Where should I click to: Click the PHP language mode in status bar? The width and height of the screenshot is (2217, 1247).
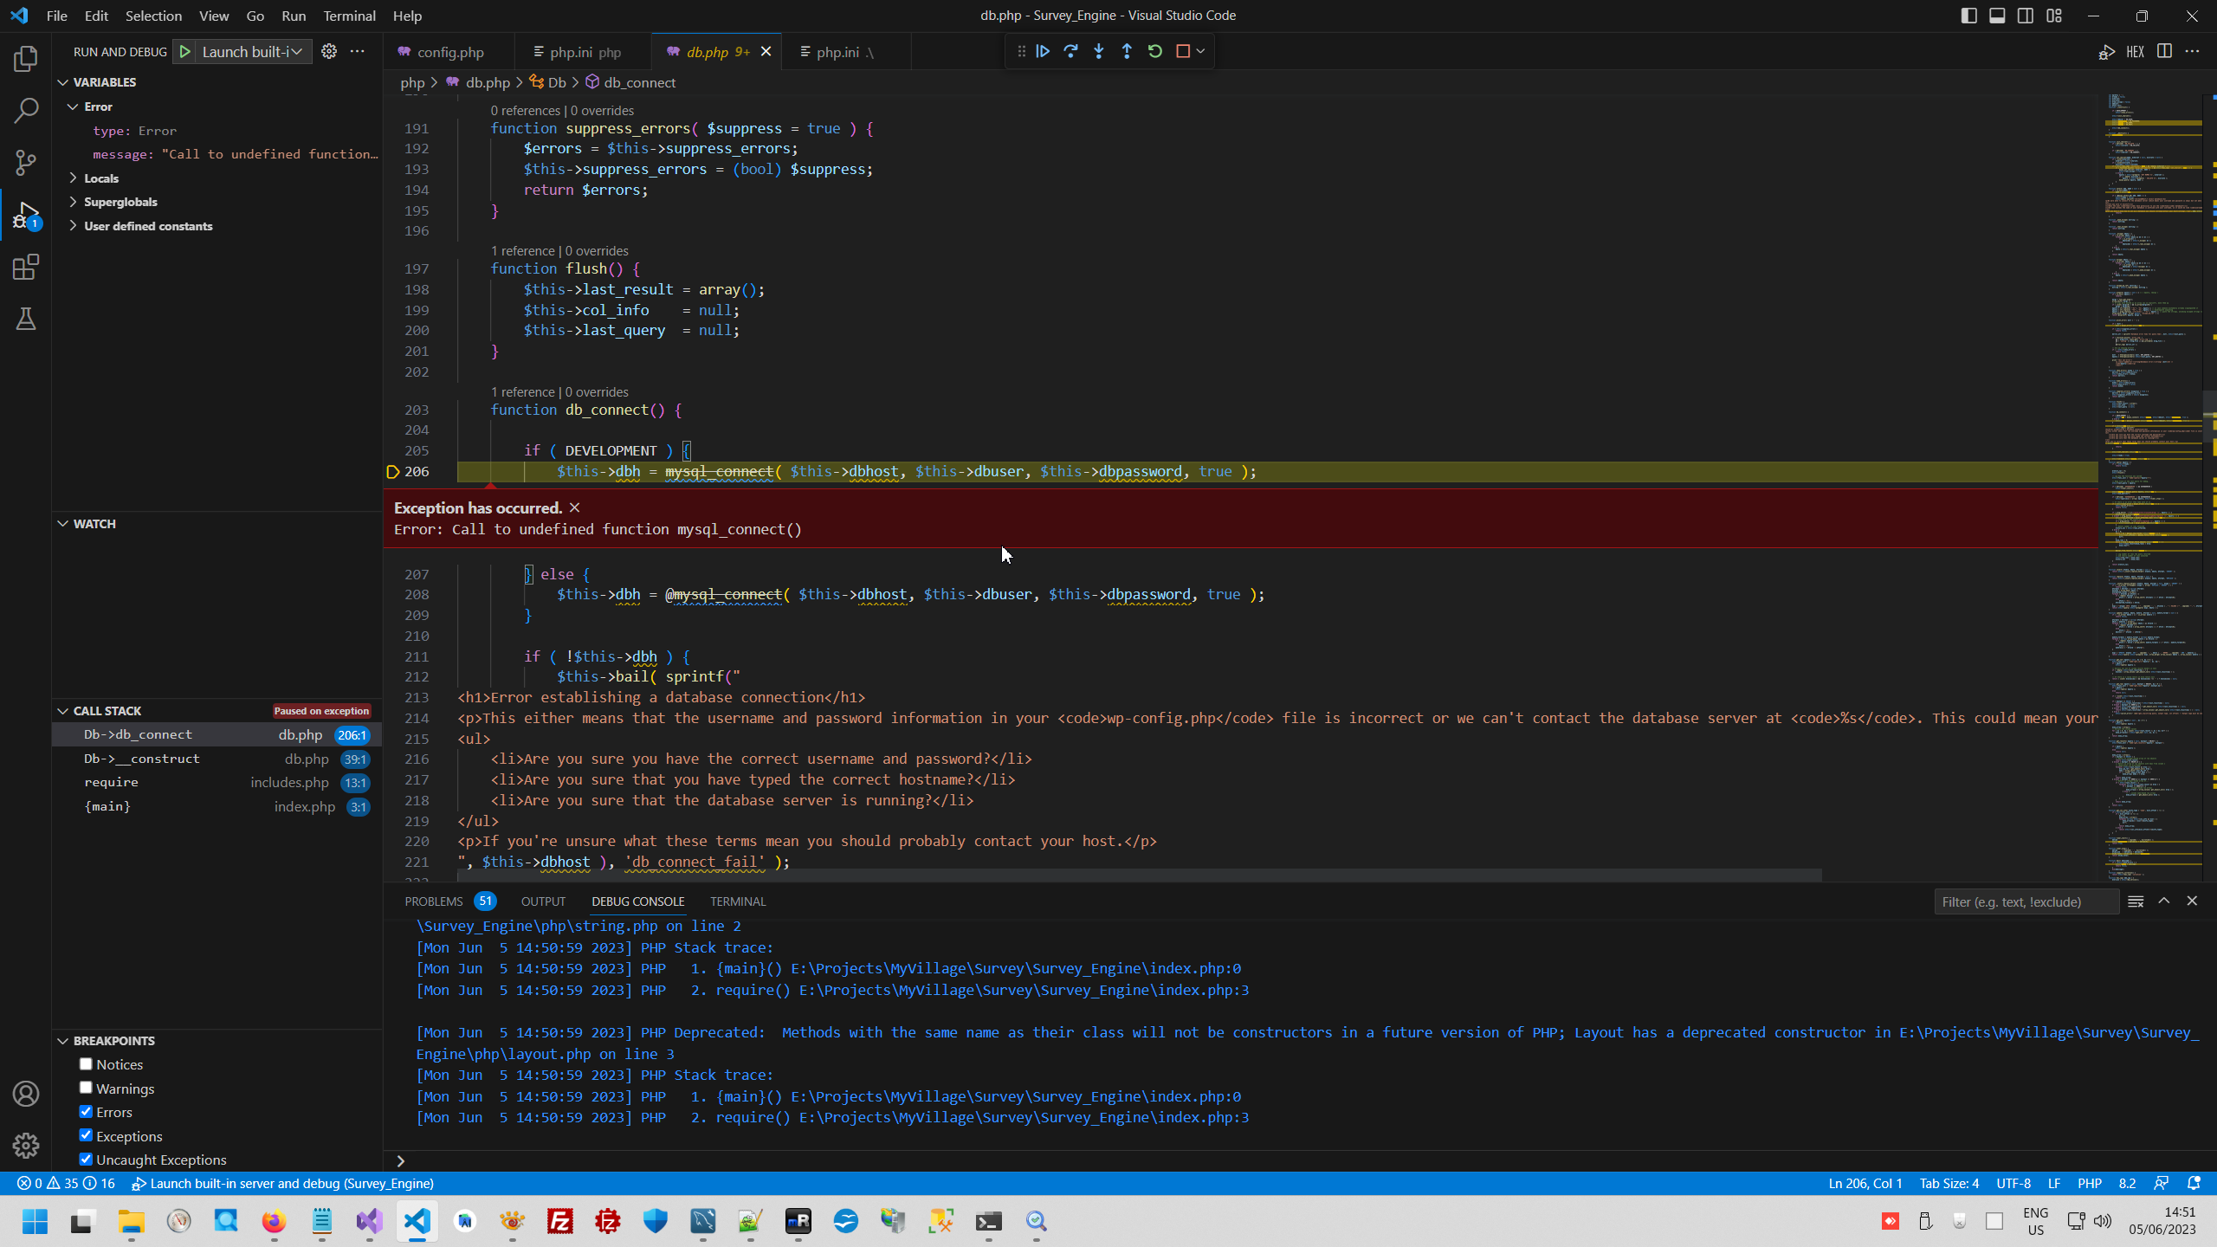tap(2089, 1183)
